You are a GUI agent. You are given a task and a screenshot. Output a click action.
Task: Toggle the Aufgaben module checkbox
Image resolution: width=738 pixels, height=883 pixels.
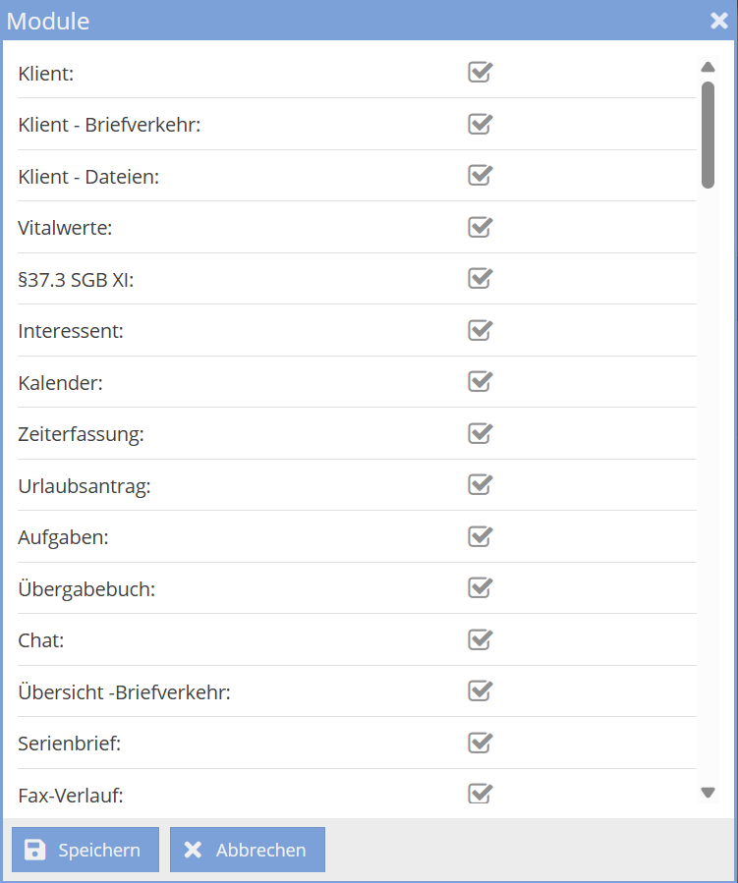[x=480, y=536]
